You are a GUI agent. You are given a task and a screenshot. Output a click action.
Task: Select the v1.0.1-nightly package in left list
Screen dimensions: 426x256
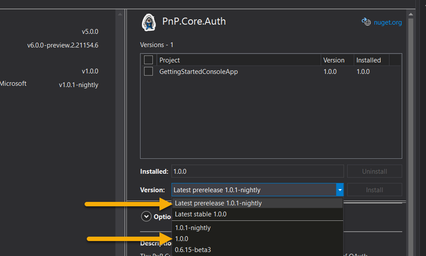pos(78,85)
